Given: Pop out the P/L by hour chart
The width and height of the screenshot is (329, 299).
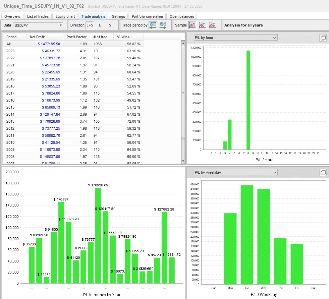Looking at the screenshot, I should [323, 38].
